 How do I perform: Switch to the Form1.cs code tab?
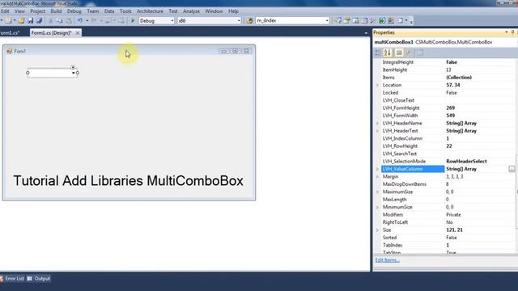coord(10,33)
